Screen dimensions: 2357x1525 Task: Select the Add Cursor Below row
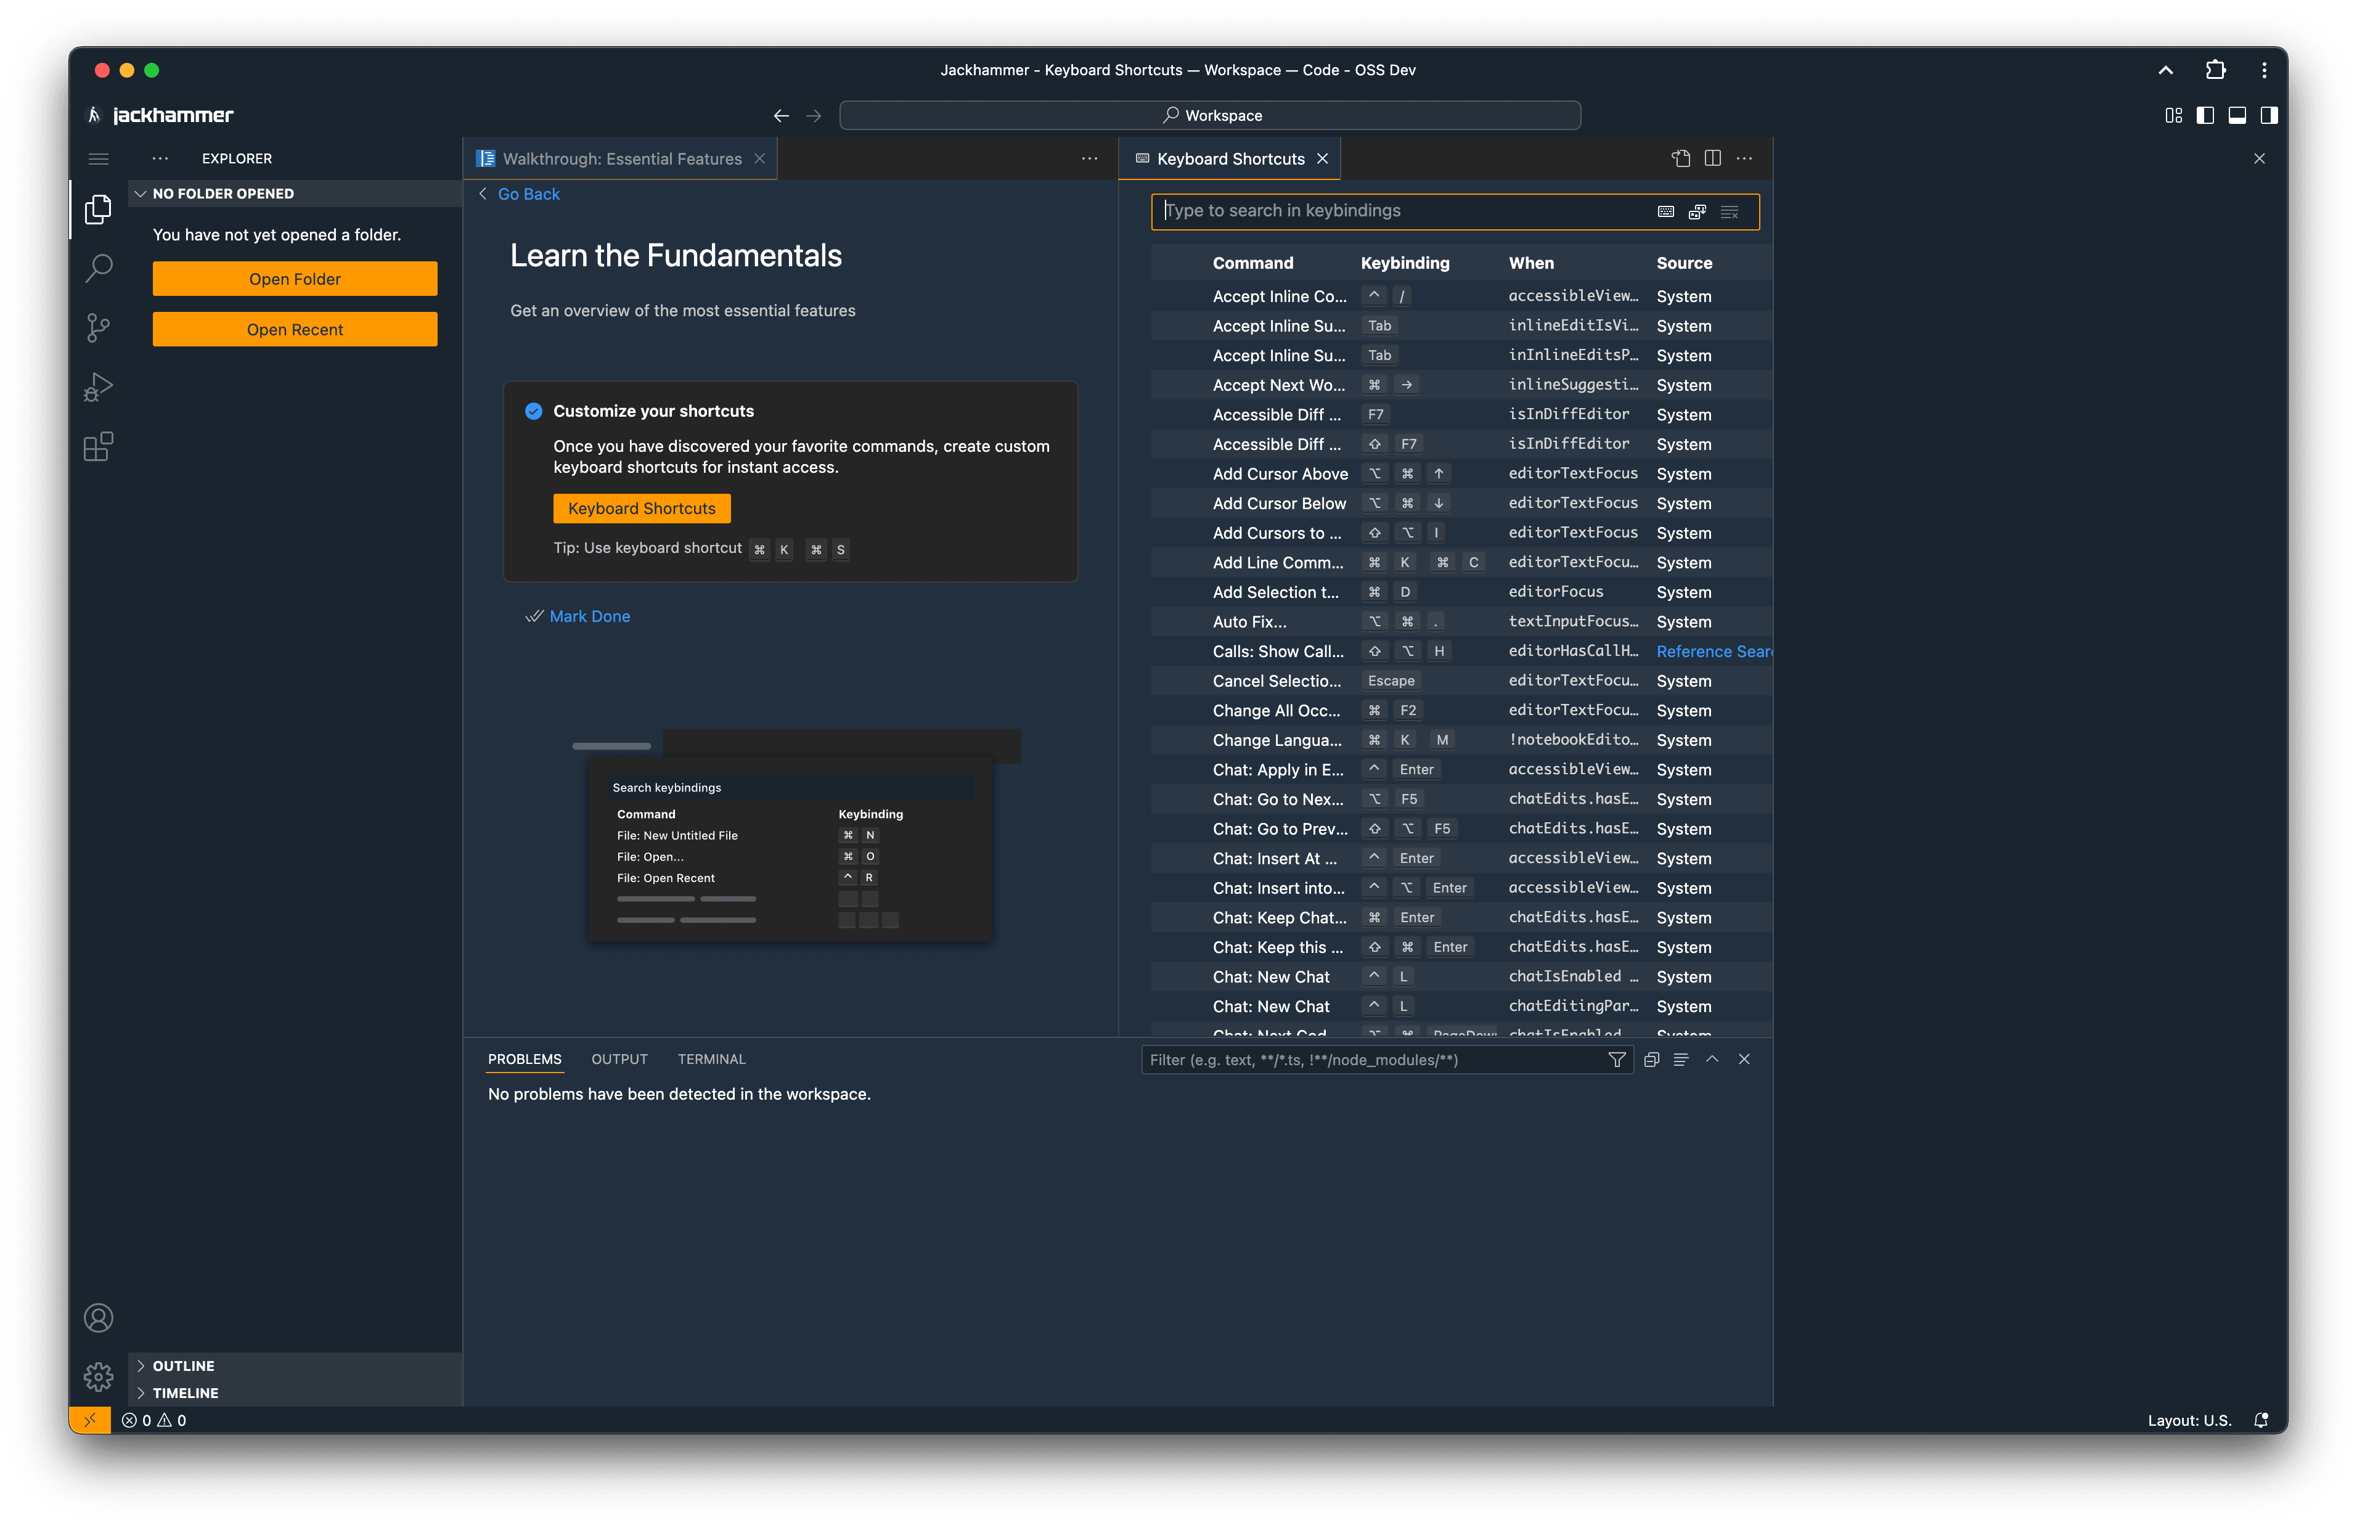tap(1461, 503)
